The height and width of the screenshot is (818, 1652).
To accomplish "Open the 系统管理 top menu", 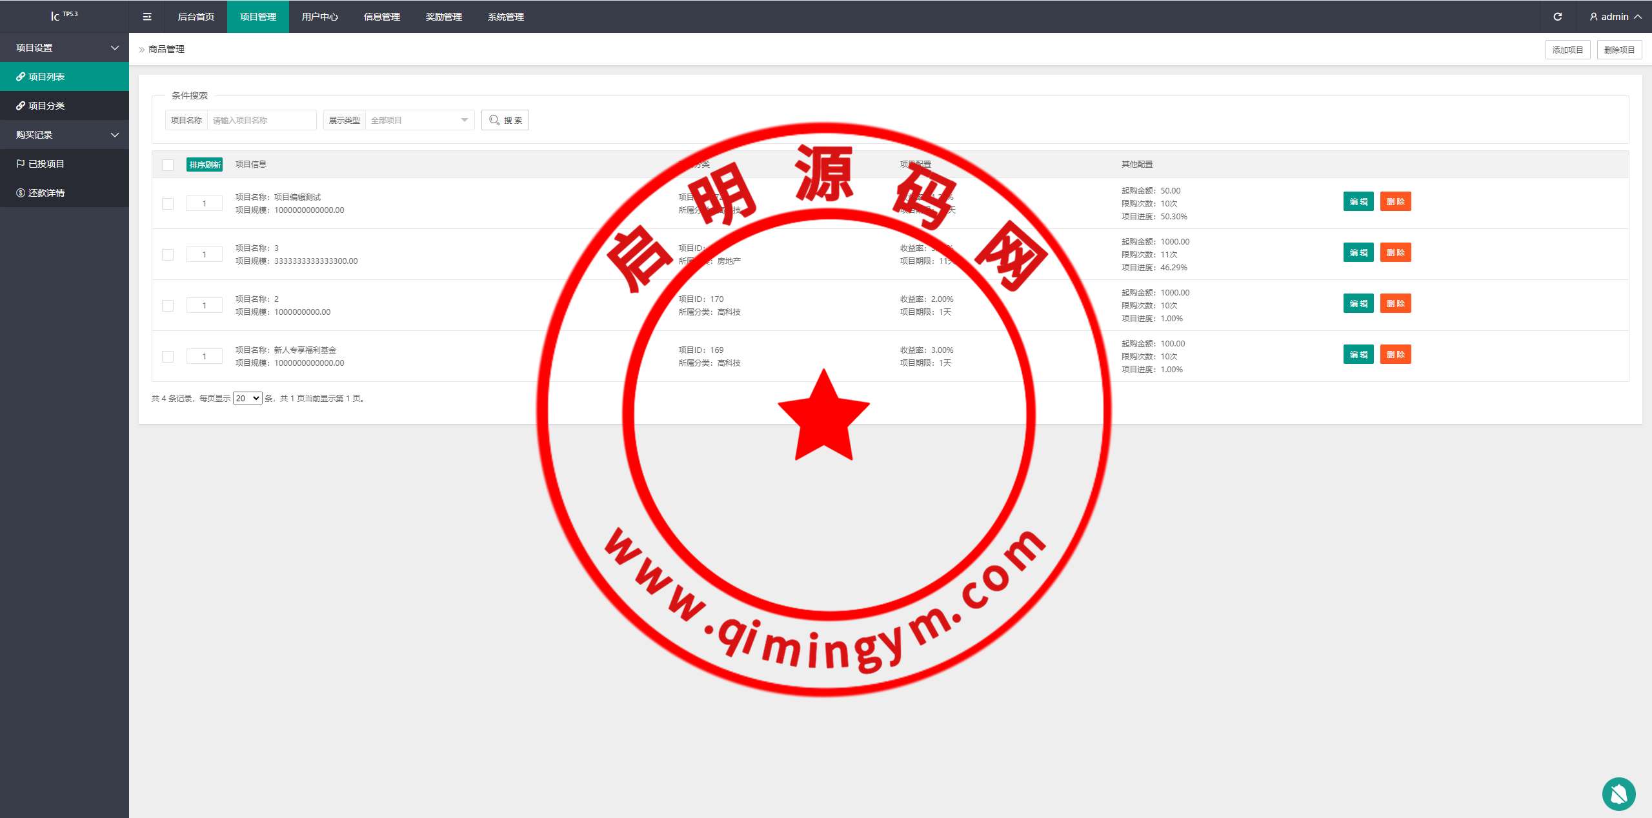I will 505,17.
